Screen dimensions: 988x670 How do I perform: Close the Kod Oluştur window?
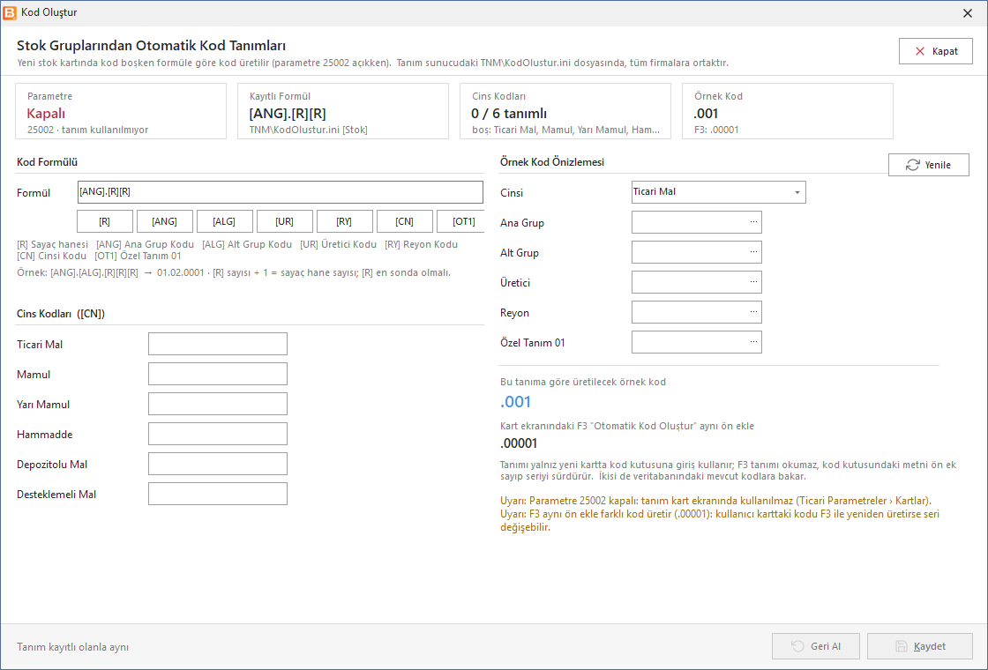tap(968, 13)
